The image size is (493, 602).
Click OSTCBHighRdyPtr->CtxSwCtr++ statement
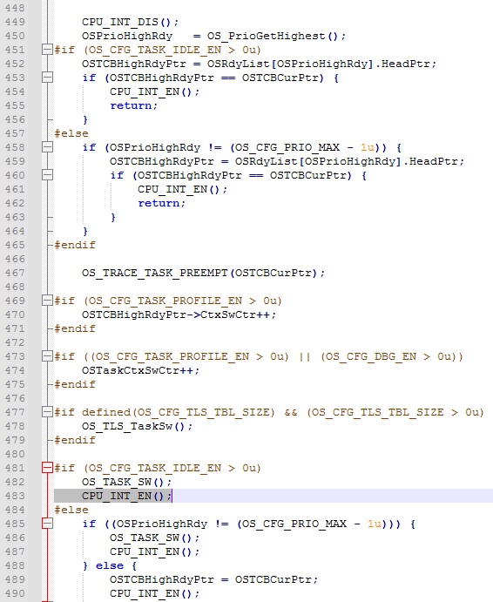coord(179,315)
